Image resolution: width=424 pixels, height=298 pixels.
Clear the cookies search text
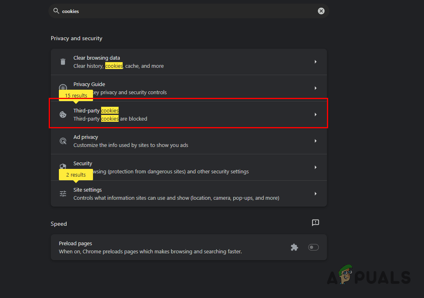click(x=321, y=11)
